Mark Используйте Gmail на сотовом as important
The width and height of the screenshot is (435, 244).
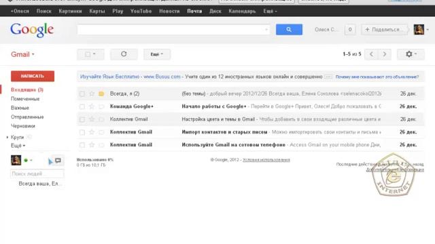[x=101, y=144]
